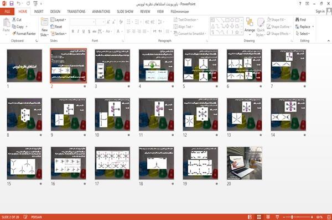The height and width of the screenshot is (220, 332).
Task: Pick the star shape in Drawing gallery
Action: [237, 33]
